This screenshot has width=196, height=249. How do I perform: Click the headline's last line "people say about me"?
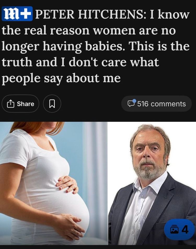click(x=61, y=78)
